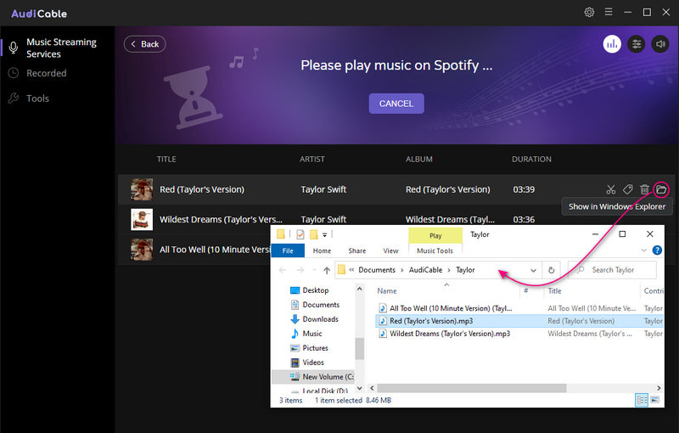The image size is (679, 433).
Task: Open File tab in Explorer window
Action: coord(288,250)
